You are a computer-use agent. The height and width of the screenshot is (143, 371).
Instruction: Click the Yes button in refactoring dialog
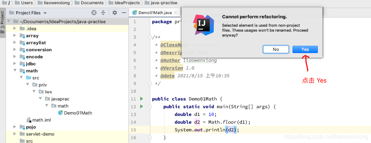[x=305, y=50]
